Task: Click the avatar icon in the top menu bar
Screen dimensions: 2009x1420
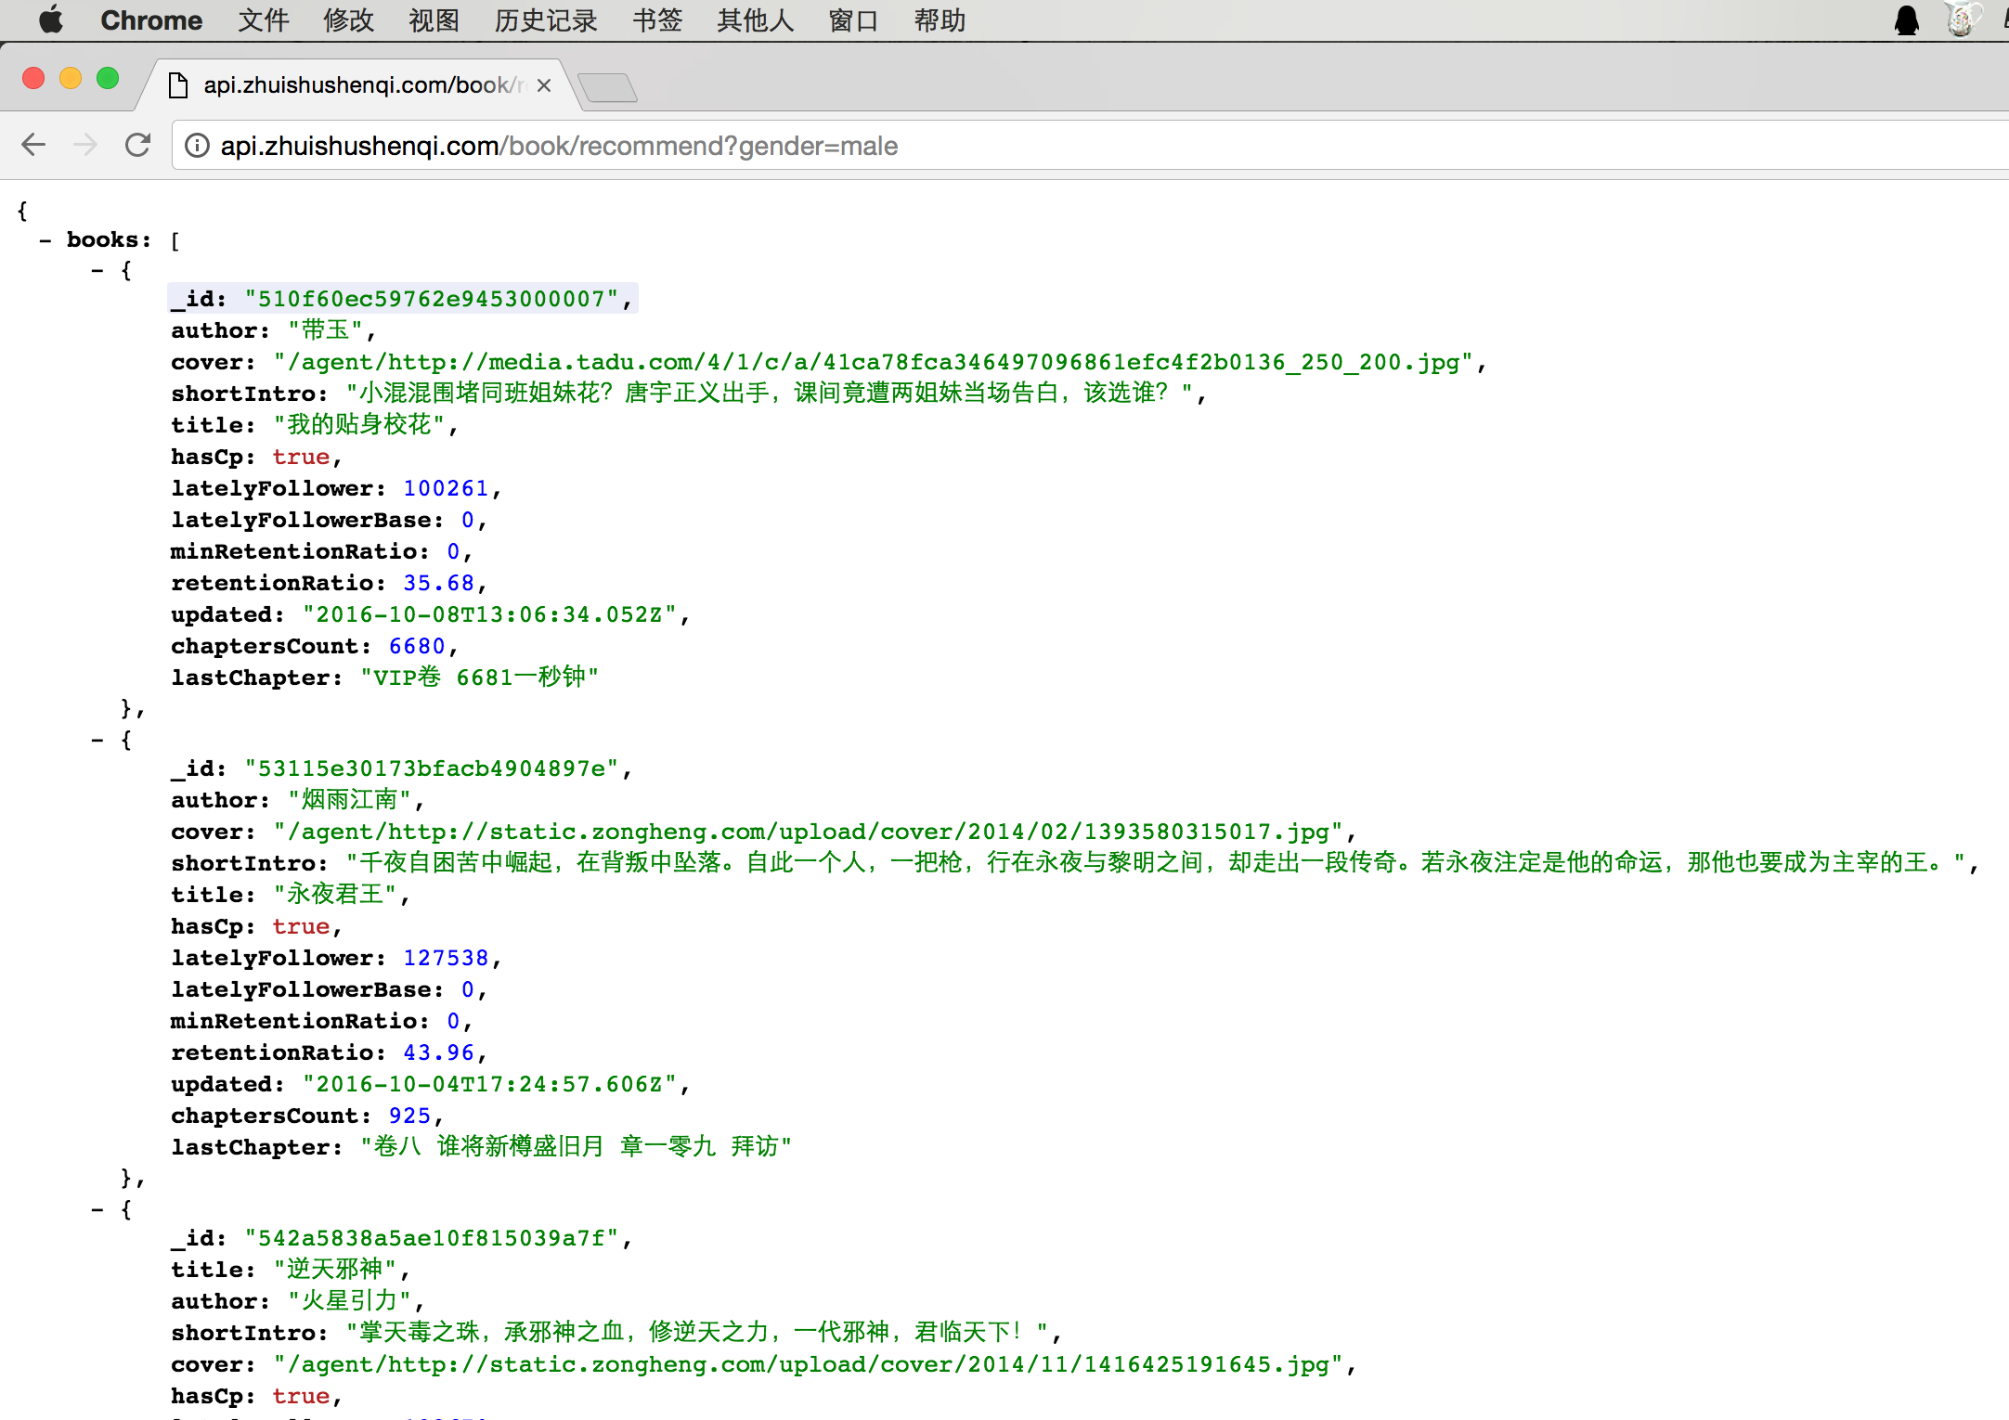Action: (x=1961, y=20)
